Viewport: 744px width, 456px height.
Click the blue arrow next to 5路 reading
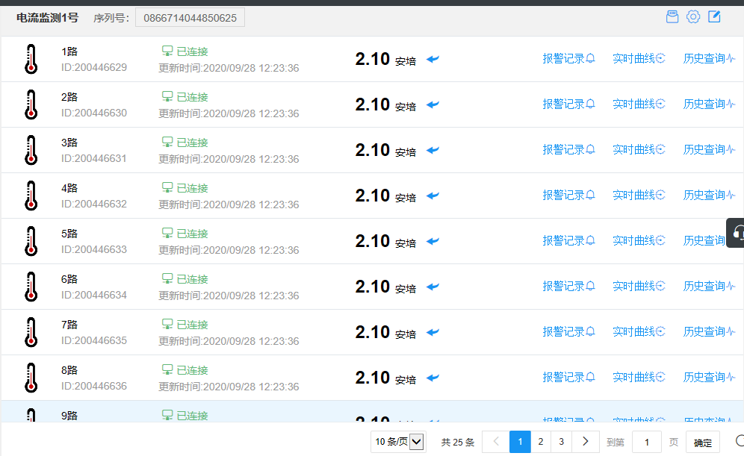pyautogui.click(x=433, y=241)
